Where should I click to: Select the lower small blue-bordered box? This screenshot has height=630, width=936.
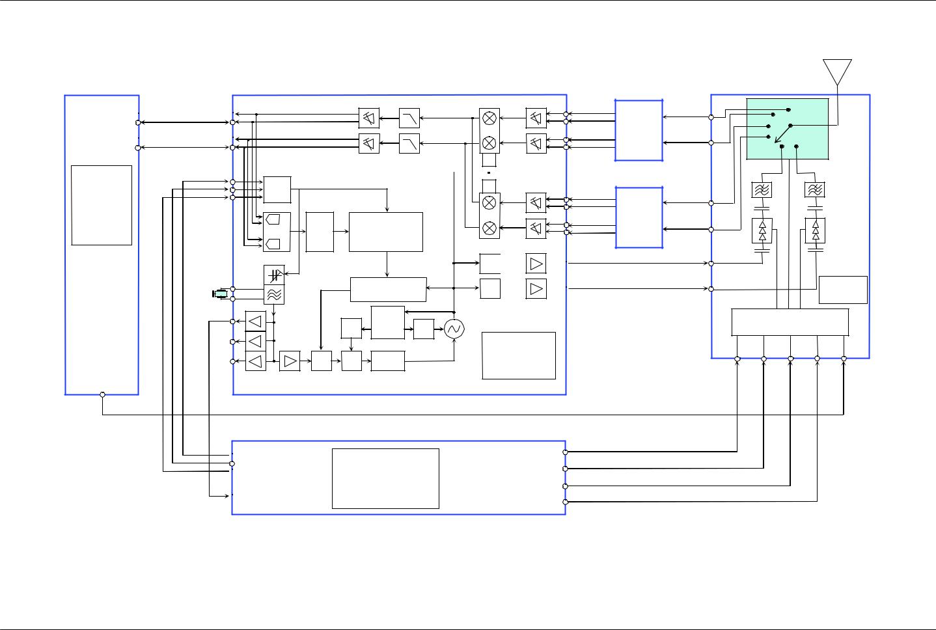coord(639,217)
